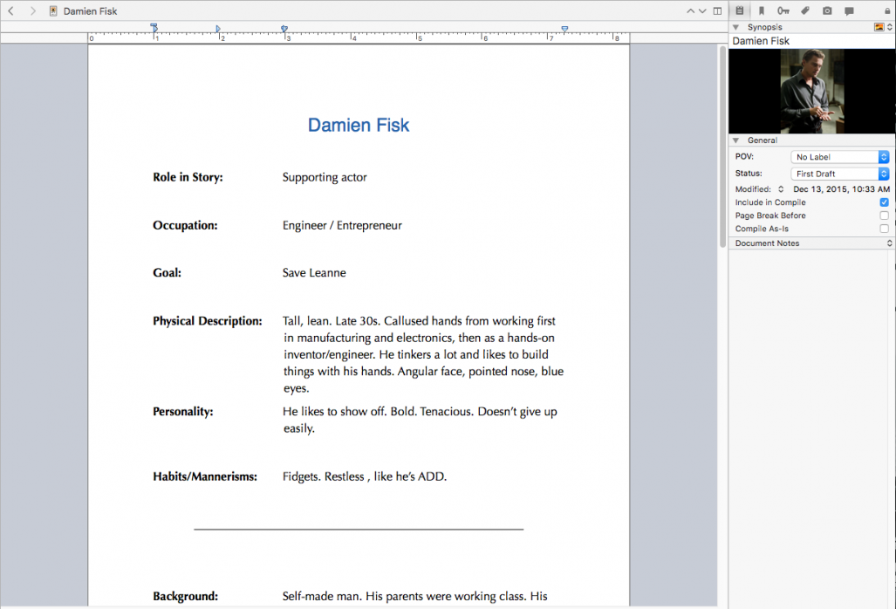The width and height of the screenshot is (896, 609).
Task: Open the Snapshots camera pane
Action: coord(827,10)
